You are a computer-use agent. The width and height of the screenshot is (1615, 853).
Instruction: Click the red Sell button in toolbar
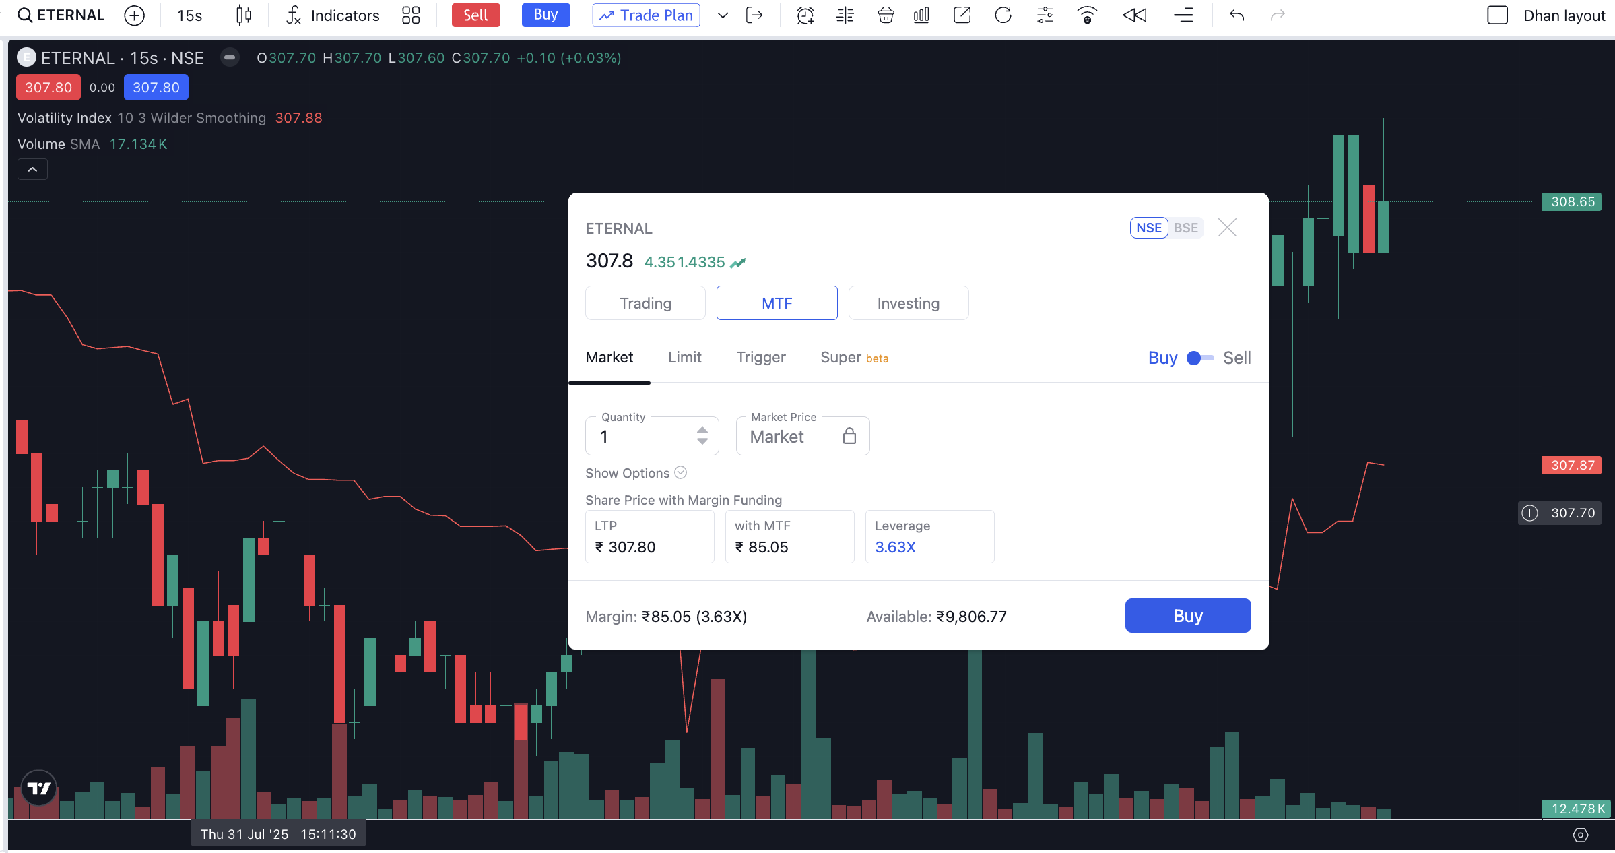(x=475, y=15)
